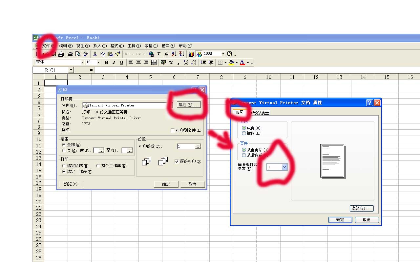Open the 数据 menu

point(151,46)
